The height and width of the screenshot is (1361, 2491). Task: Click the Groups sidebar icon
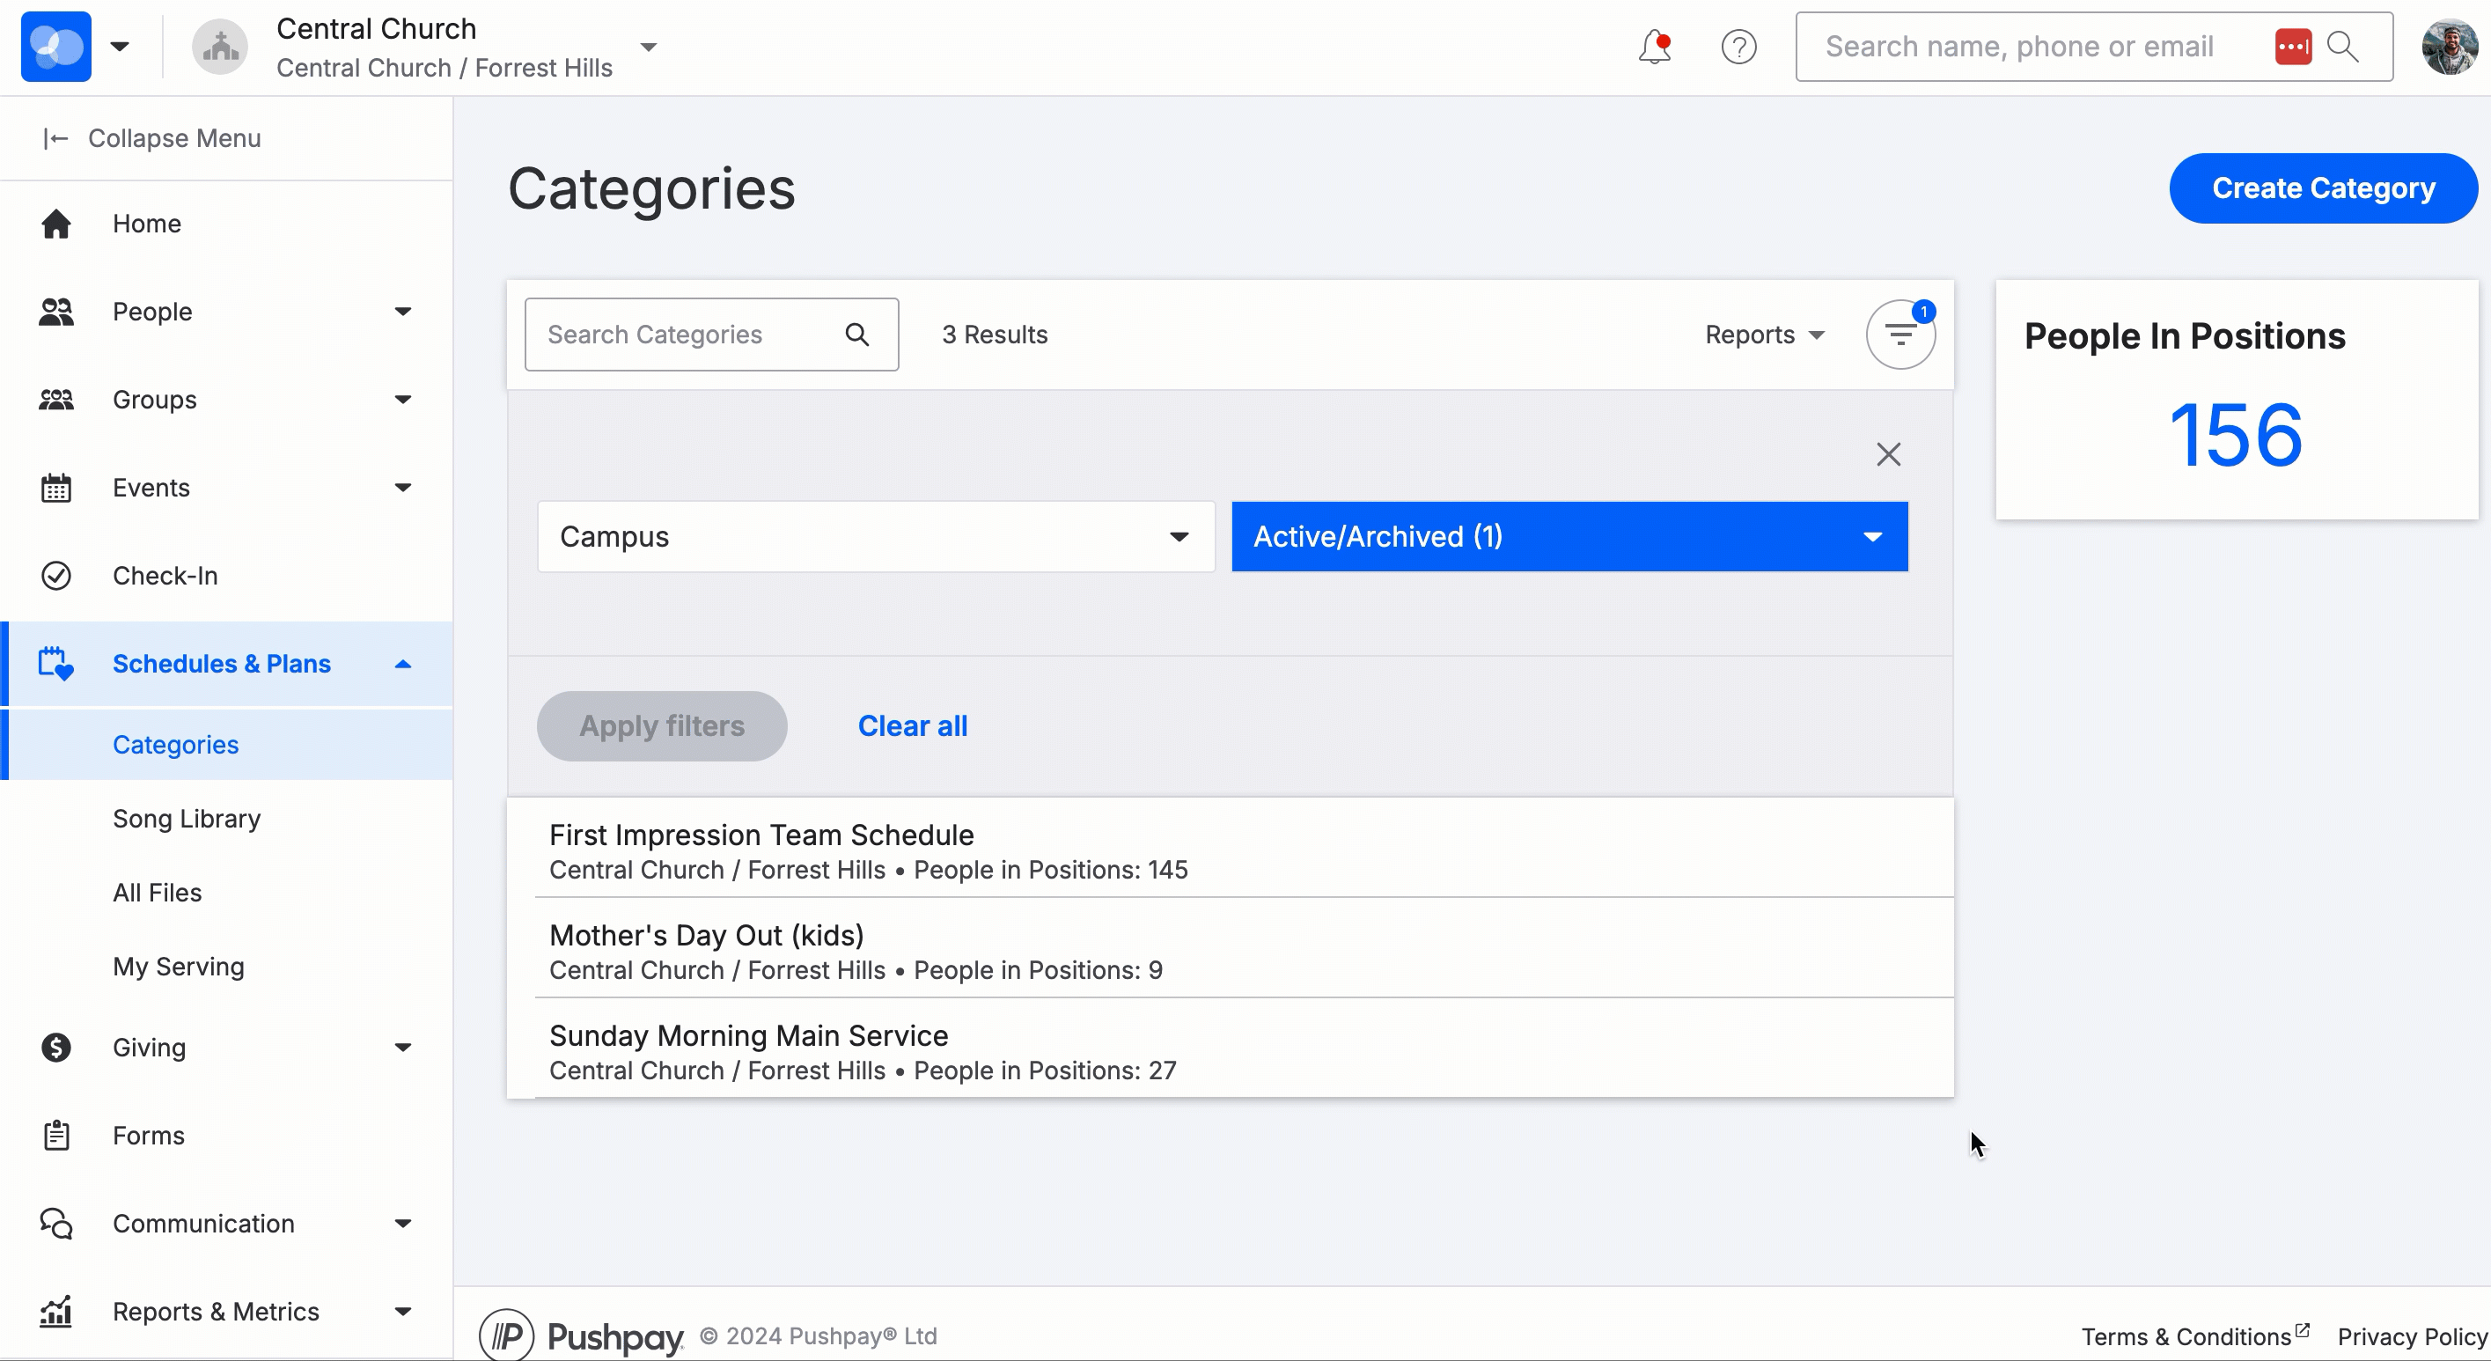pyautogui.click(x=56, y=400)
